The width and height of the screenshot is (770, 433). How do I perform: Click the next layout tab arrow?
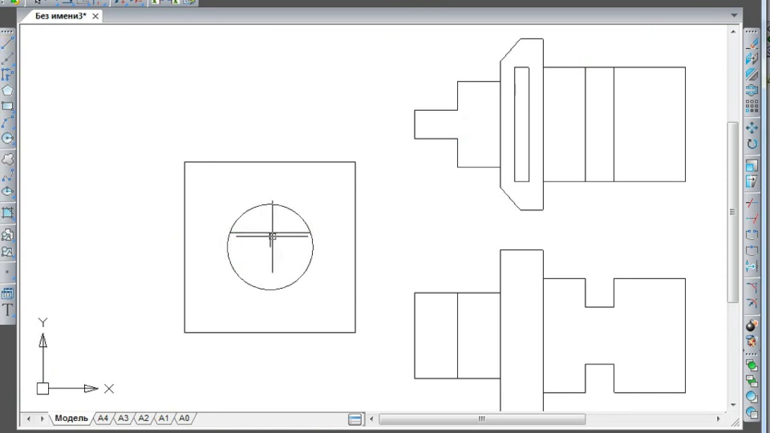[42, 419]
